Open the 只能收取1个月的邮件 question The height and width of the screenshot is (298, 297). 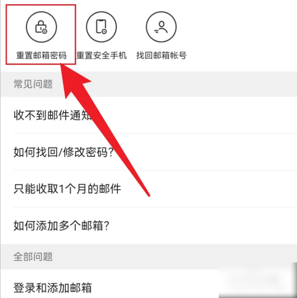click(x=148, y=189)
